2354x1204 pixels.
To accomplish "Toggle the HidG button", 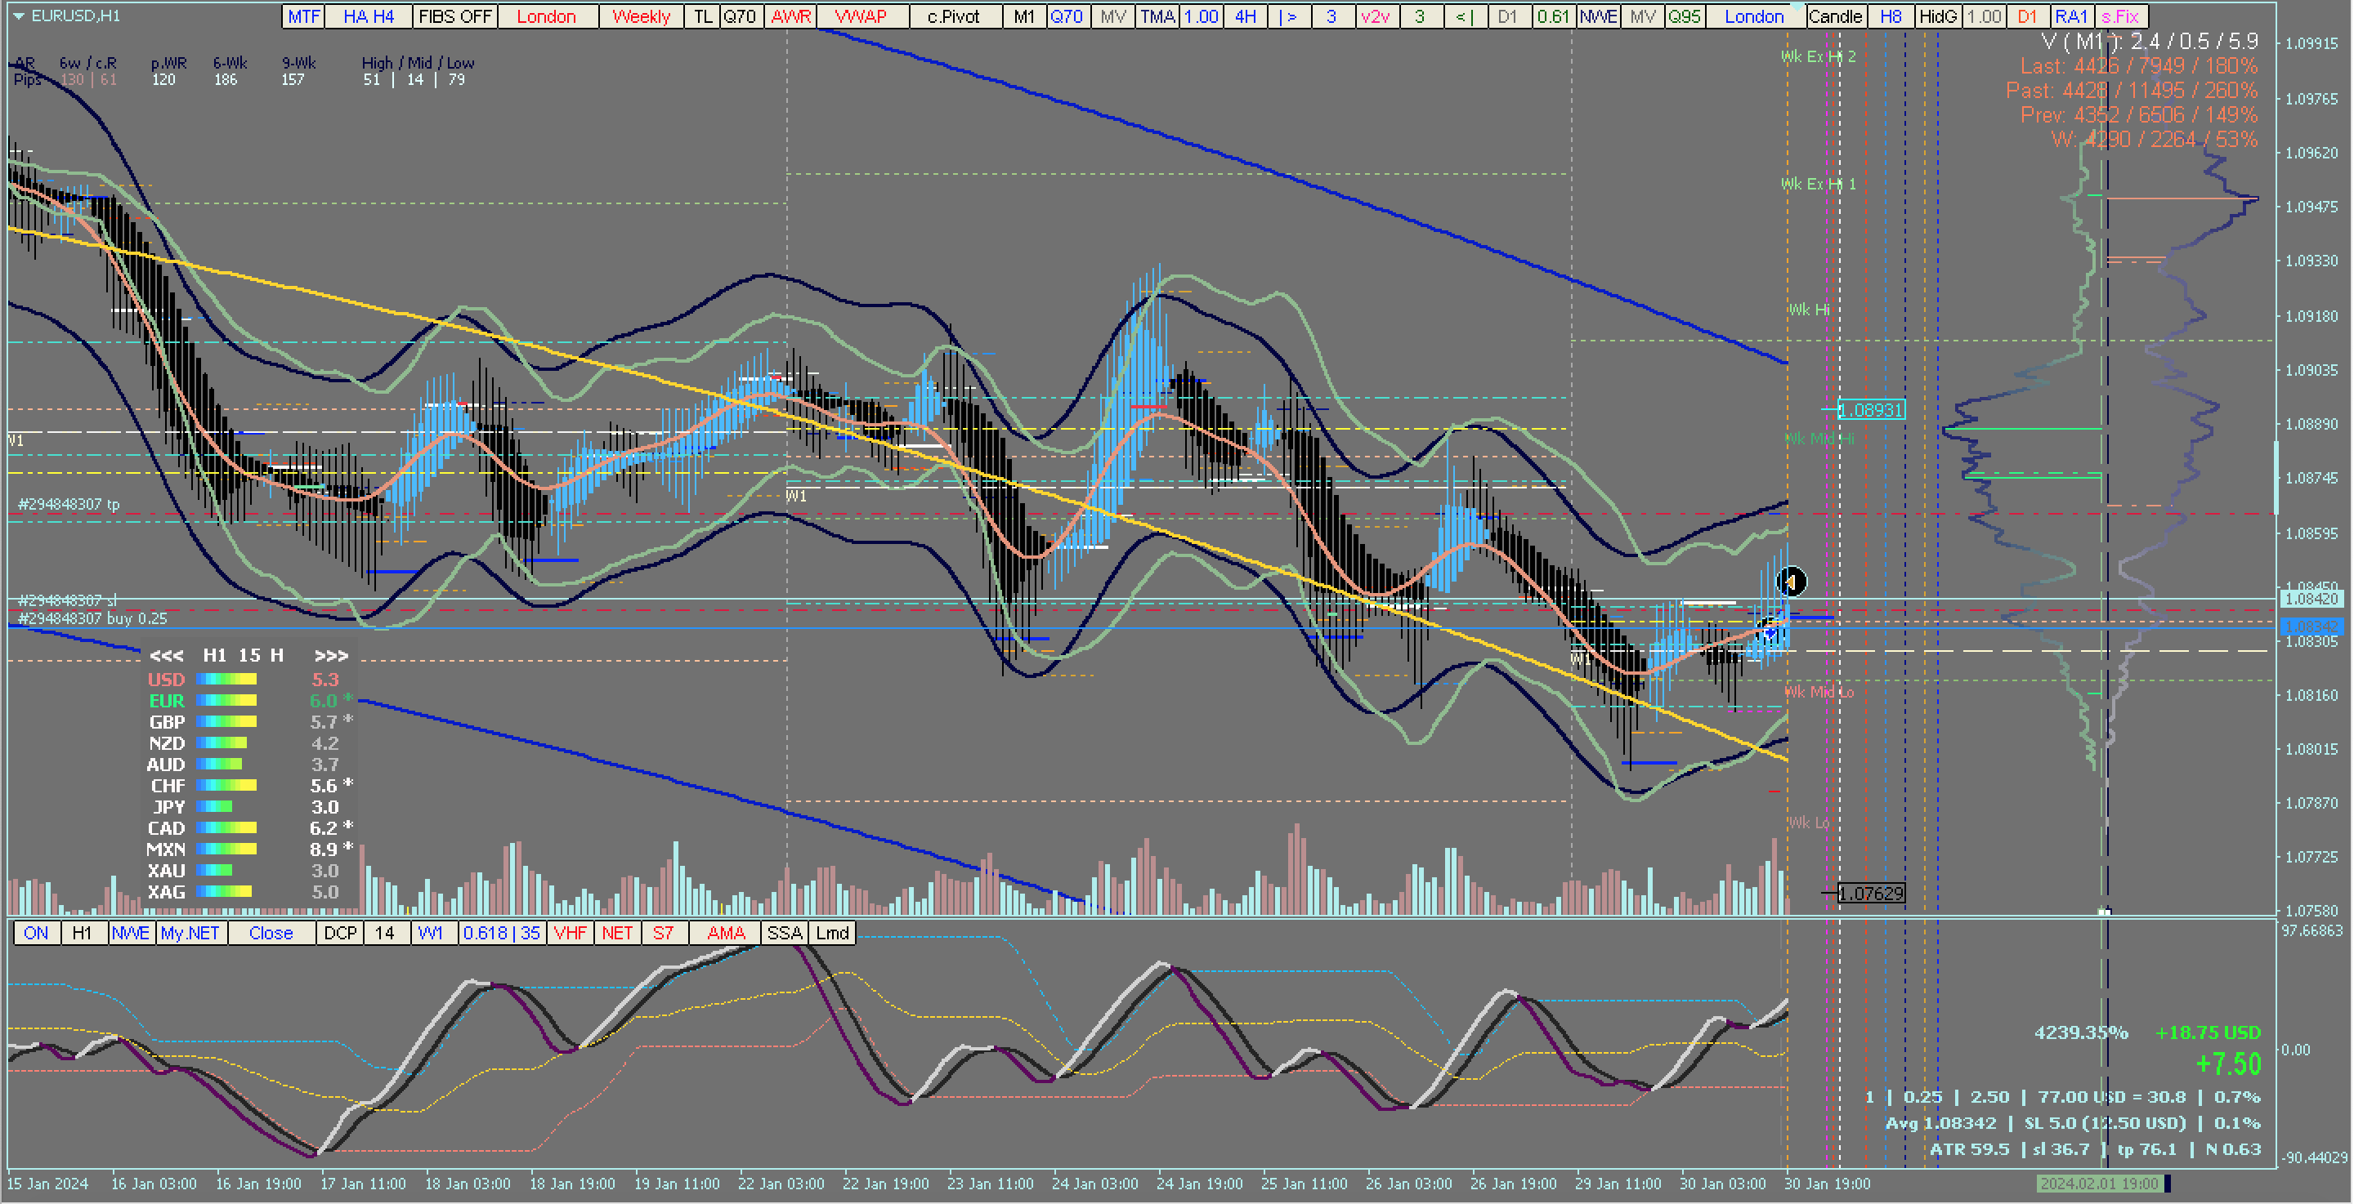I will (1937, 16).
